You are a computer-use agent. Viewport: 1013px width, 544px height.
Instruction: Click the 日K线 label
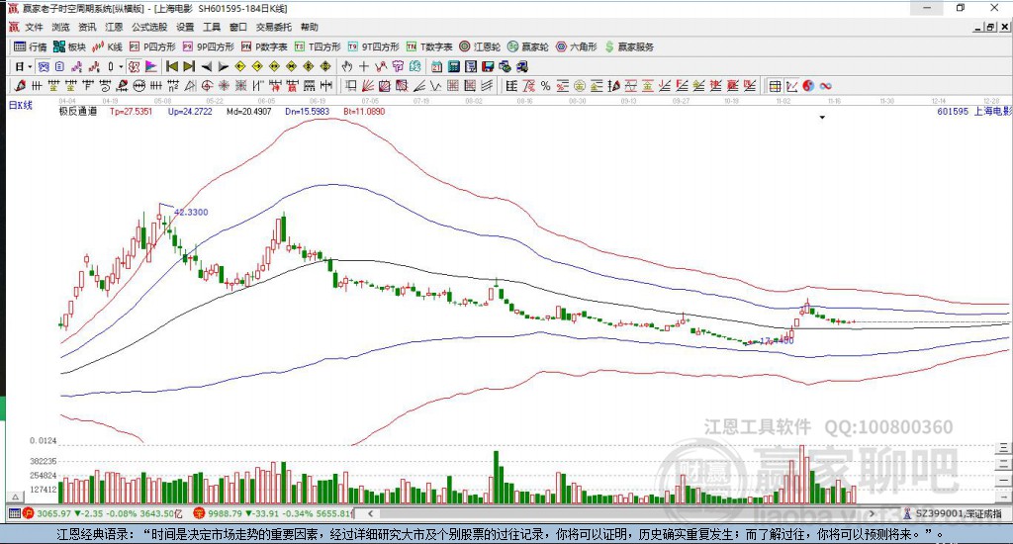pyautogui.click(x=21, y=105)
